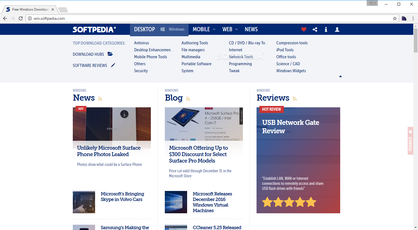Select the DESKTOP menu

point(144,29)
